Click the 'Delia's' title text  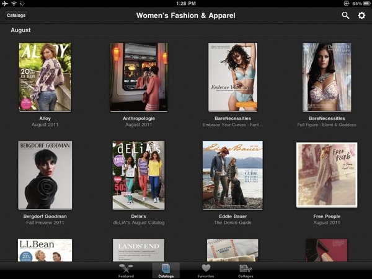pos(138,216)
